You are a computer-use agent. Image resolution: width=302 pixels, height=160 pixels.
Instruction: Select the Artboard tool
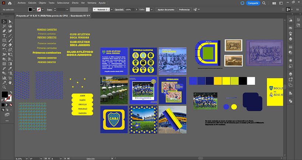(x=10, y=78)
